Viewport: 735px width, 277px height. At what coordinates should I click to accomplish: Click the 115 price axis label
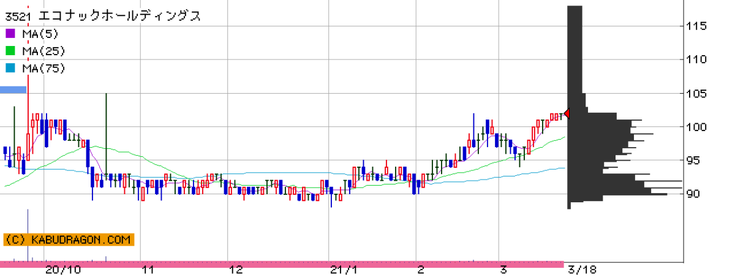click(698, 26)
